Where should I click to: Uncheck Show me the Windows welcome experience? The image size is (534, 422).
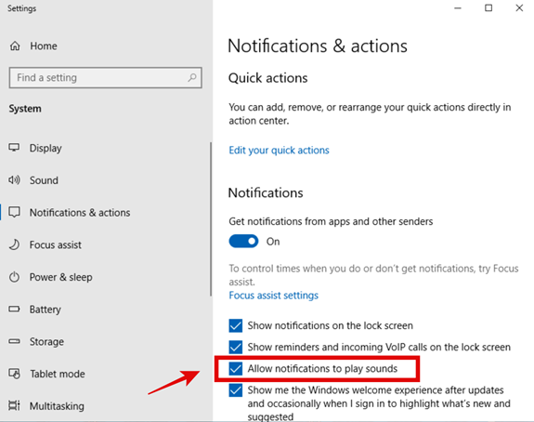coord(236,390)
